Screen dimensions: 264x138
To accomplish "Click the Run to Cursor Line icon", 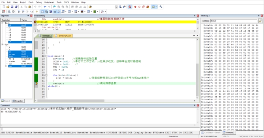I will [31, 11].
